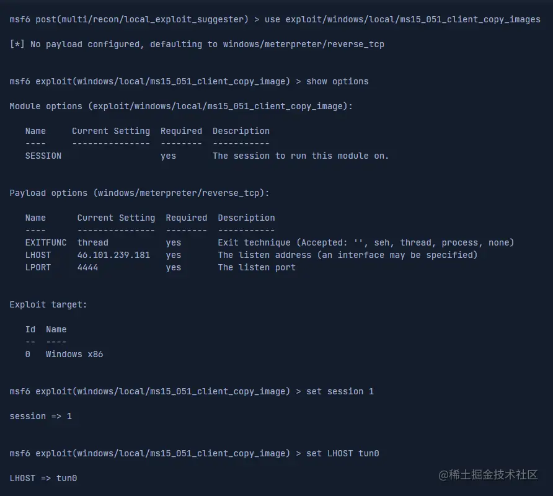Click the 'use exploit/windows/local/ms15_051_client_copy_images' command text
This screenshot has width=553, height=496.
click(402, 19)
